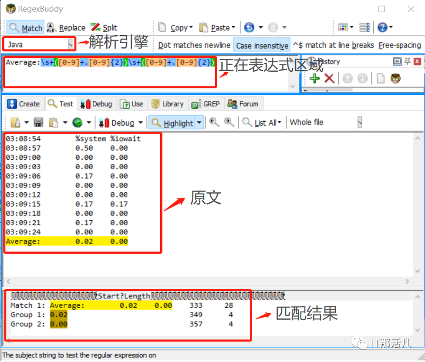Click the globe download URL icon
Image resolution: width=425 pixels, height=362 pixels.
tap(78, 122)
